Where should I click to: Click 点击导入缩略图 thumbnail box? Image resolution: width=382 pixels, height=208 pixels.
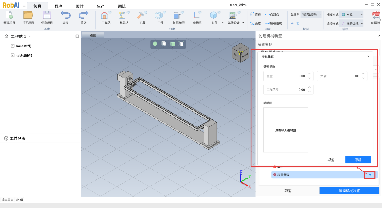click(286, 130)
